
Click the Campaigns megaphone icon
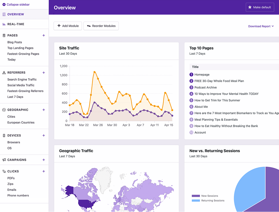tap(4, 160)
